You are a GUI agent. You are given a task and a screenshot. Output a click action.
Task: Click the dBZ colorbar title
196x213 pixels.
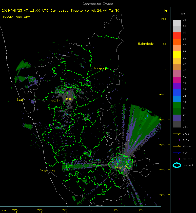(x=183, y=14)
